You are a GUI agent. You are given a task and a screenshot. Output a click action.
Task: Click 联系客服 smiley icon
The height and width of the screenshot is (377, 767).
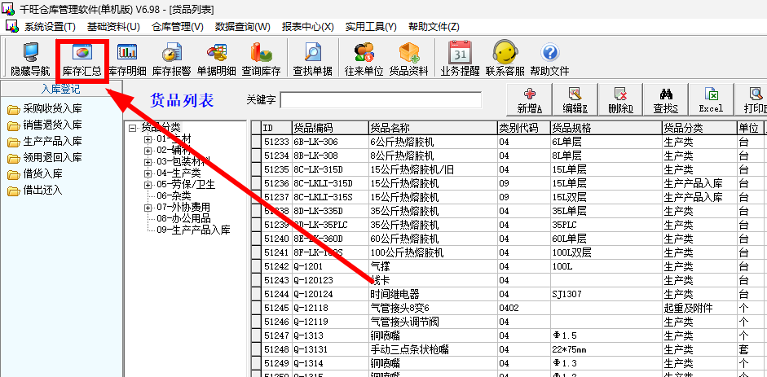pyautogui.click(x=505, y=59)
